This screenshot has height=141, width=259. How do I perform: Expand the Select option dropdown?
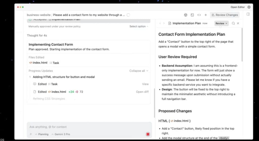pyautogui.click(x=139, y=27)
